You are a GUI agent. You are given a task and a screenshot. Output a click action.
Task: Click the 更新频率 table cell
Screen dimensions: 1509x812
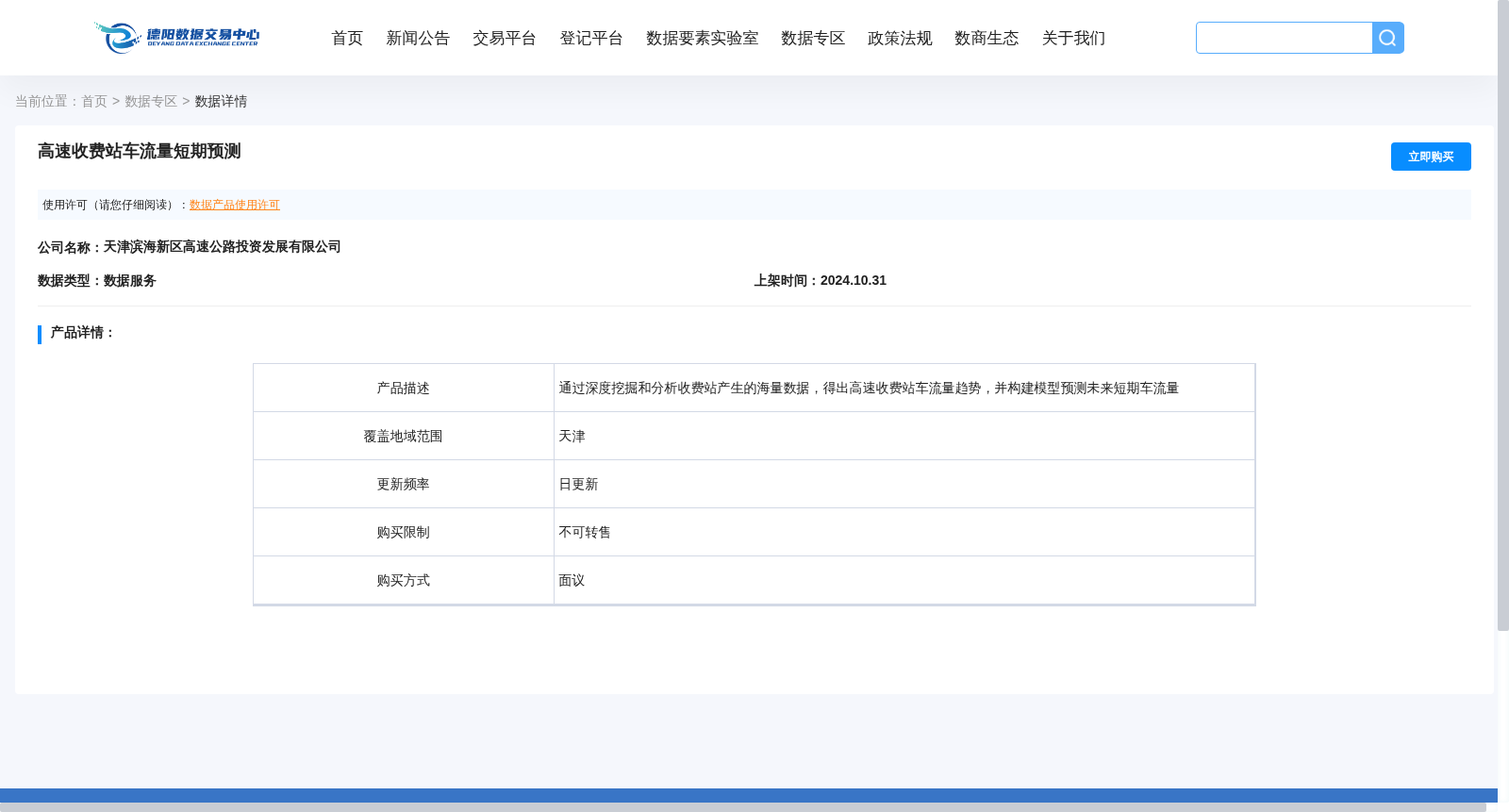[x=404, y=484]
